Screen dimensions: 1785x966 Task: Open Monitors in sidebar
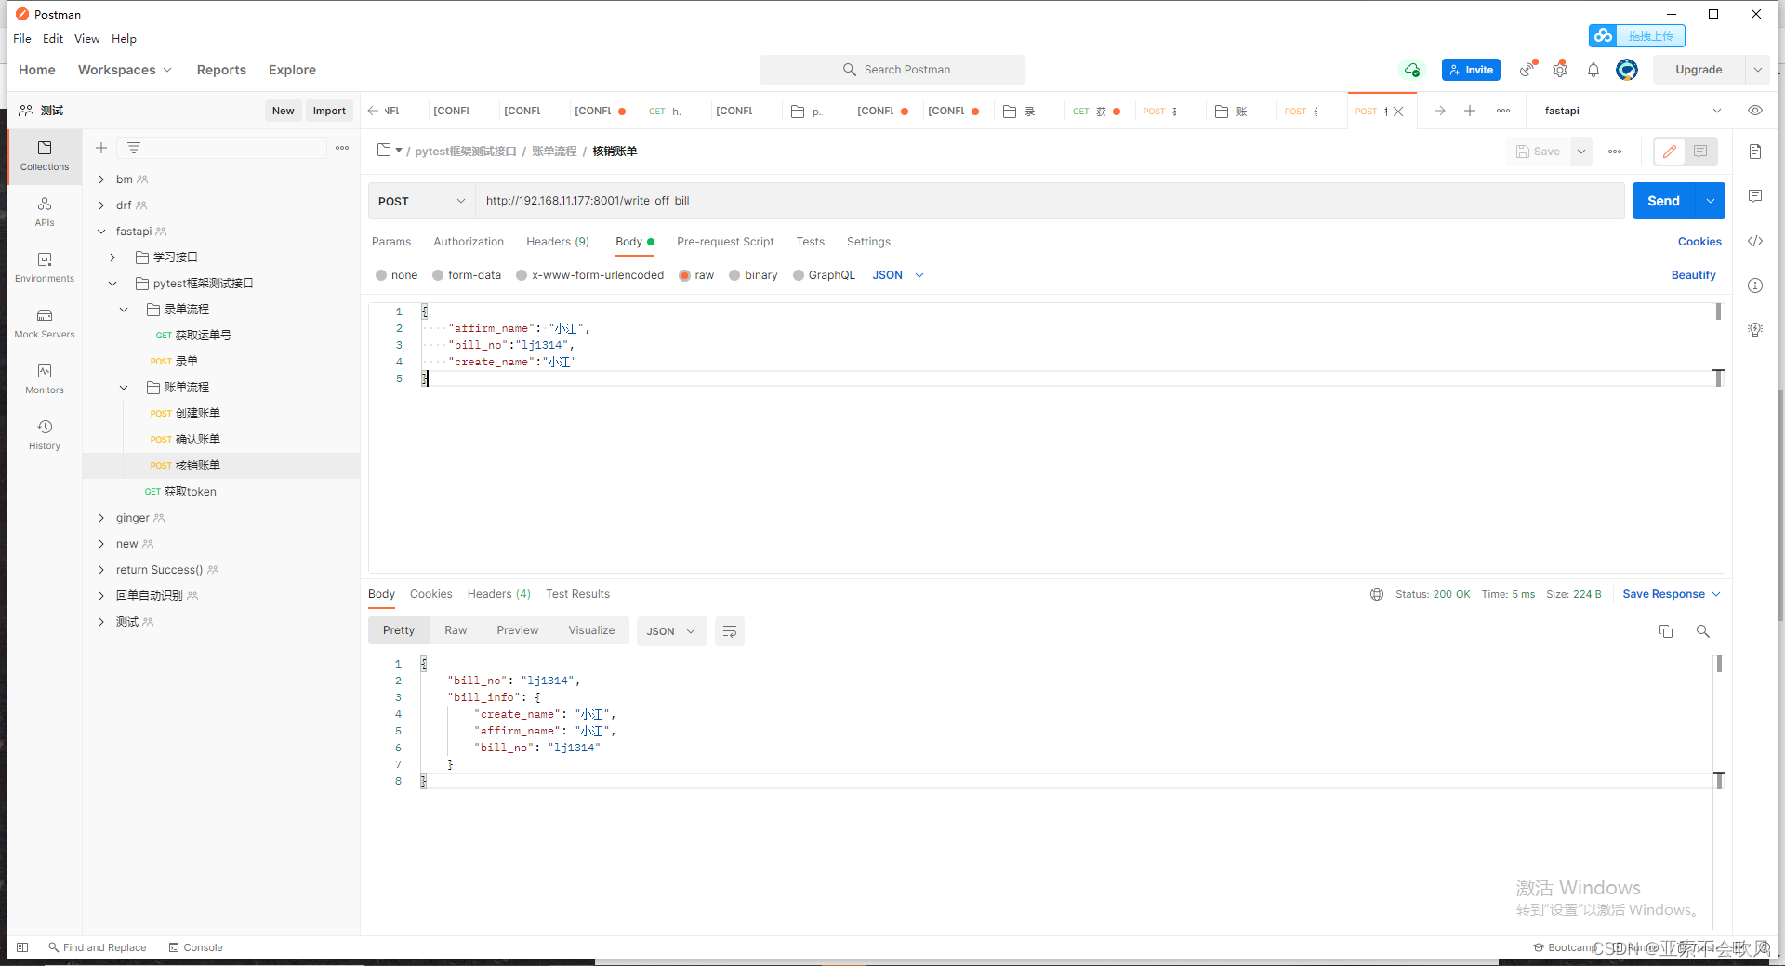45,379
